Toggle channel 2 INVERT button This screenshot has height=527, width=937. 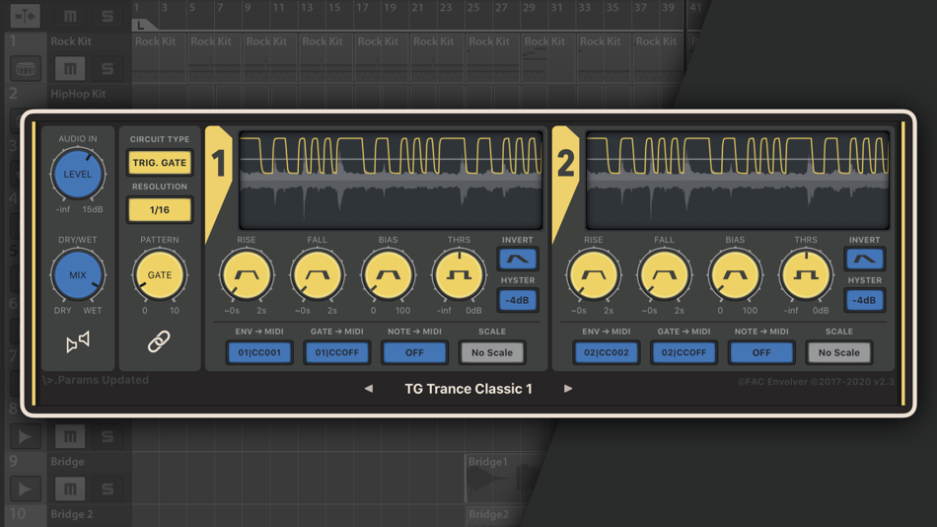tap(865, 259)
